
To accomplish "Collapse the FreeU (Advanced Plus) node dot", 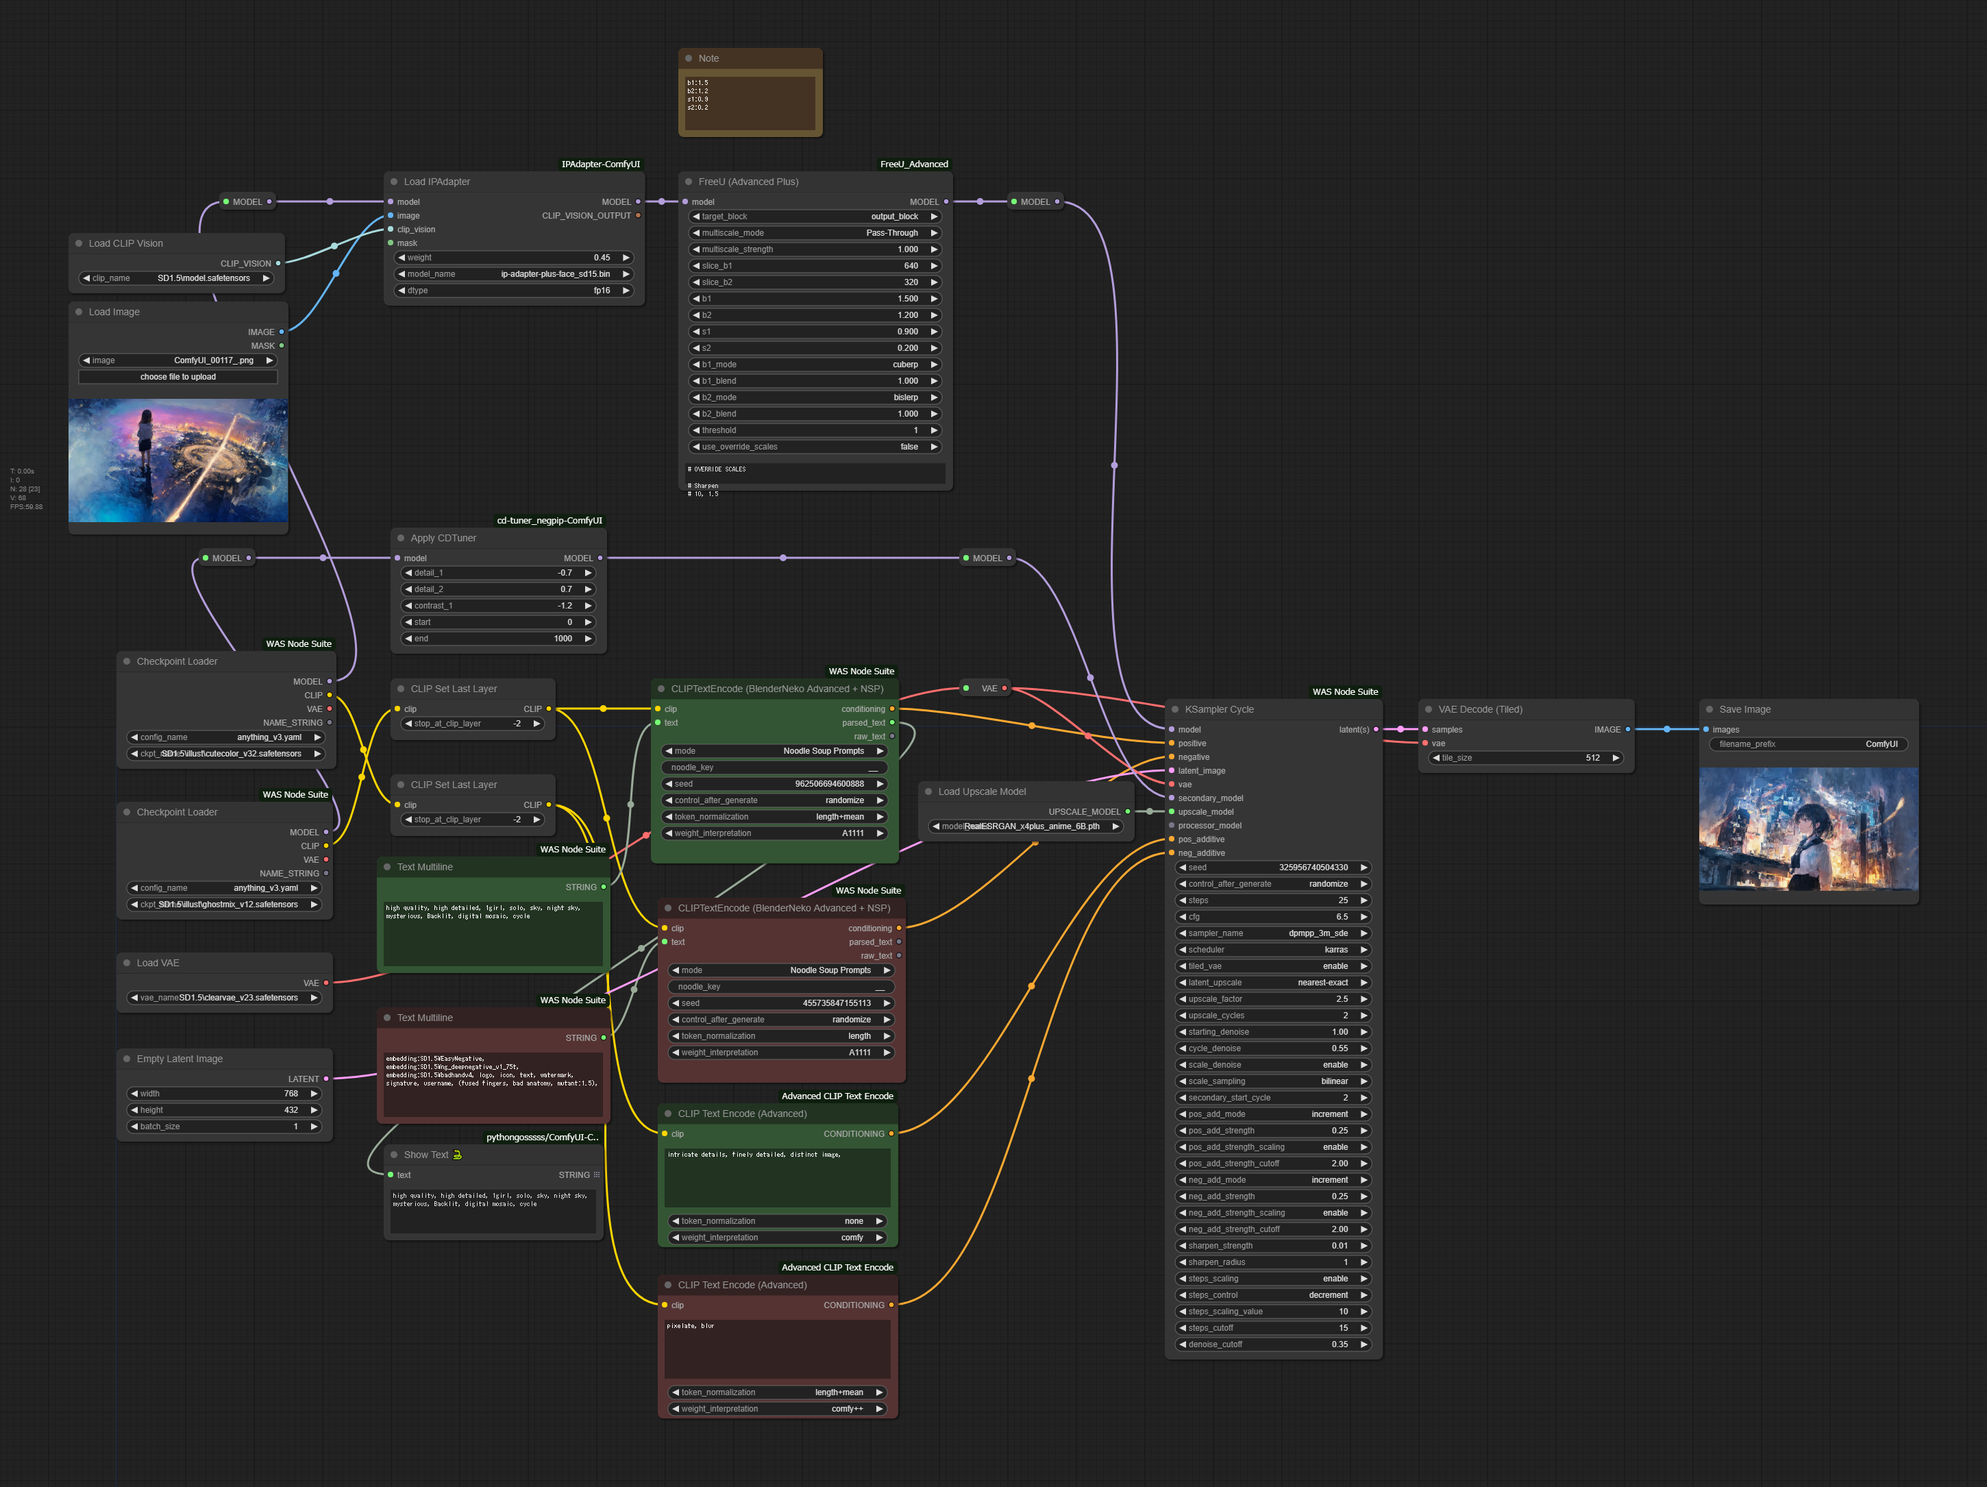I will coord(689,182).
